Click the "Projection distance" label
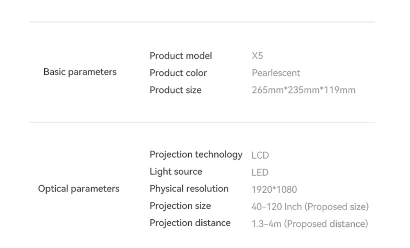 (190, 223)
